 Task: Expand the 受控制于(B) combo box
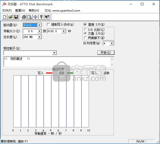[54, 53]
